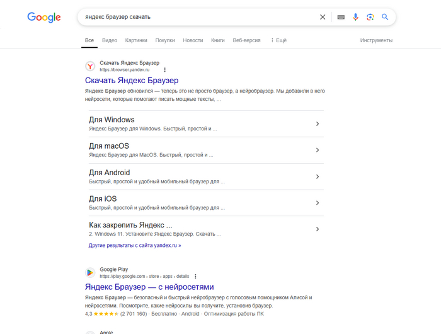
Task: Open the Видео search tab
Action: (x=110, y=40)
